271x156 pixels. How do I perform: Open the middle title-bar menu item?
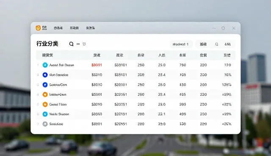(x=74, y=28)
